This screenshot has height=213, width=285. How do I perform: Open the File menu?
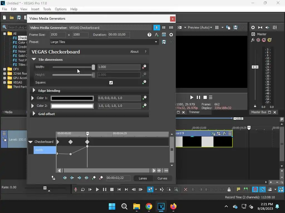click(4, 9)
